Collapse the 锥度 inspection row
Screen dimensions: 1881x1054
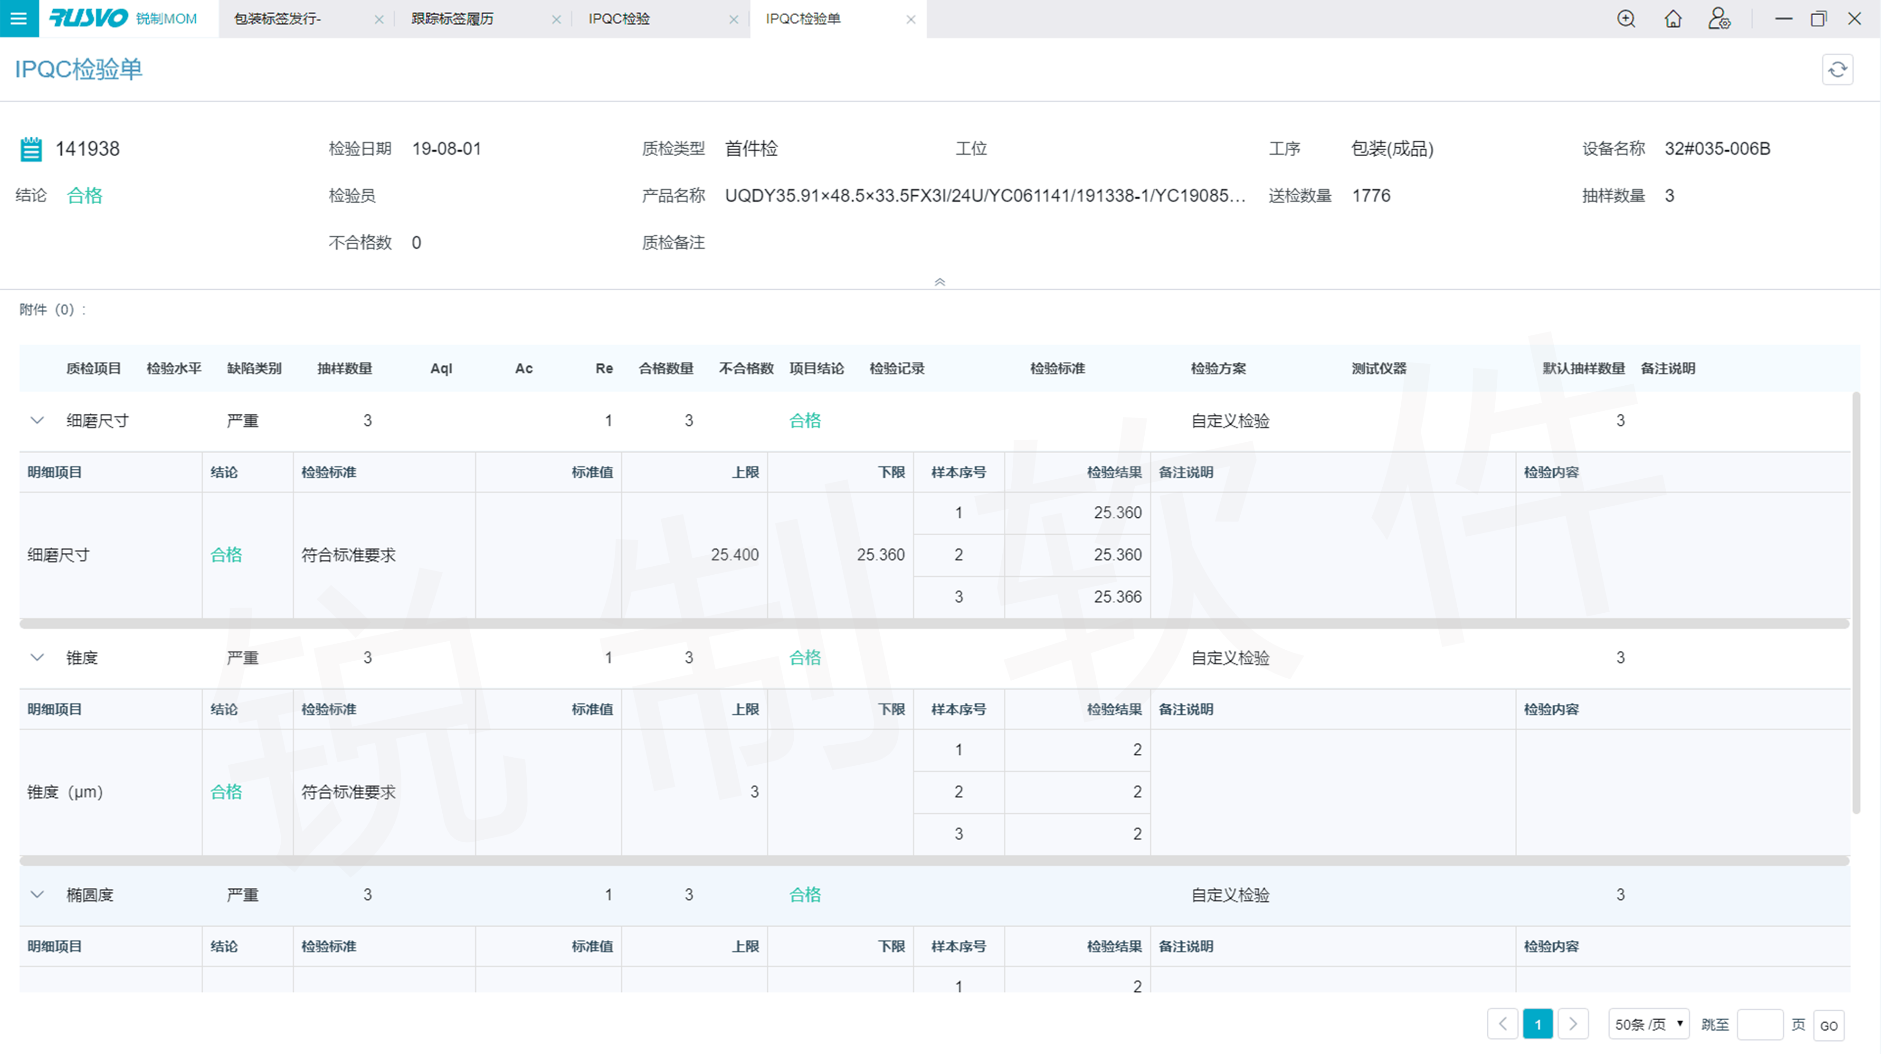(37, 657)
